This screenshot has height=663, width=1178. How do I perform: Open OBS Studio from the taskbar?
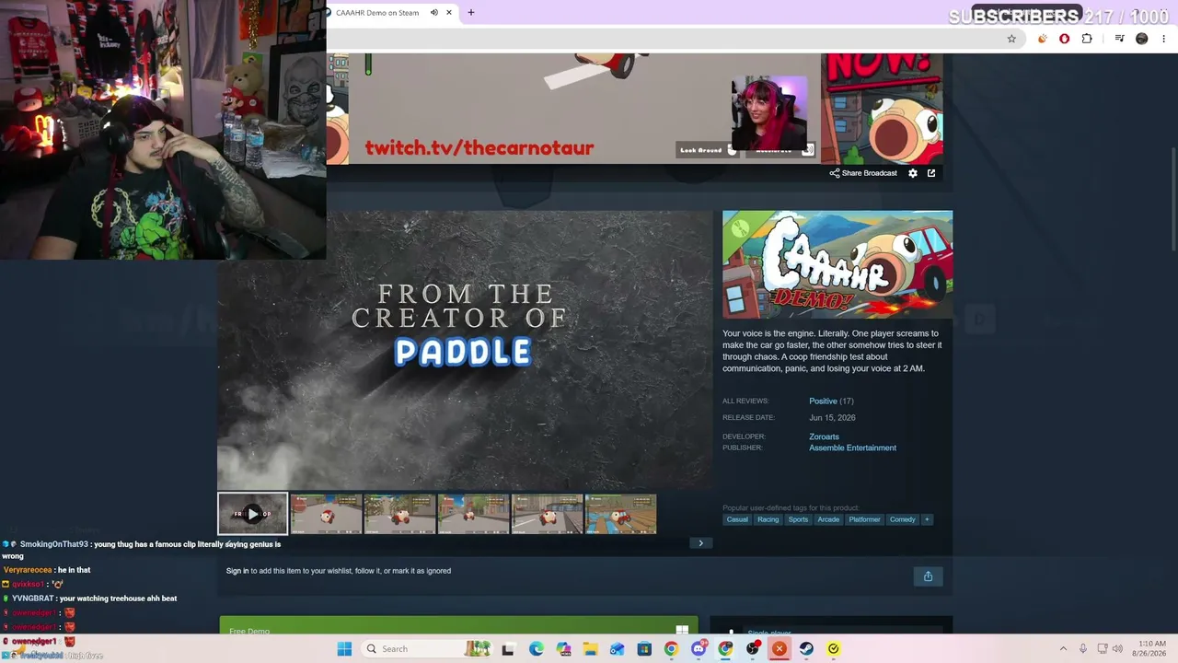pyautogui.click(x=753, y=649)
